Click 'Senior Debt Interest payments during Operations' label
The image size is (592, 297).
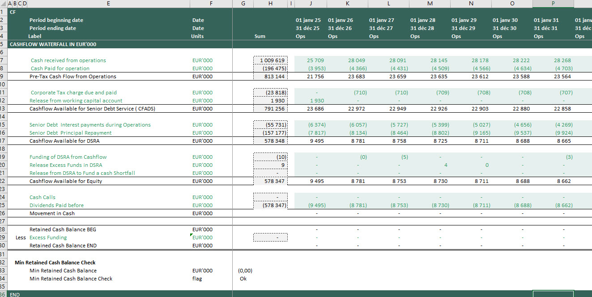tap(90, 125)
